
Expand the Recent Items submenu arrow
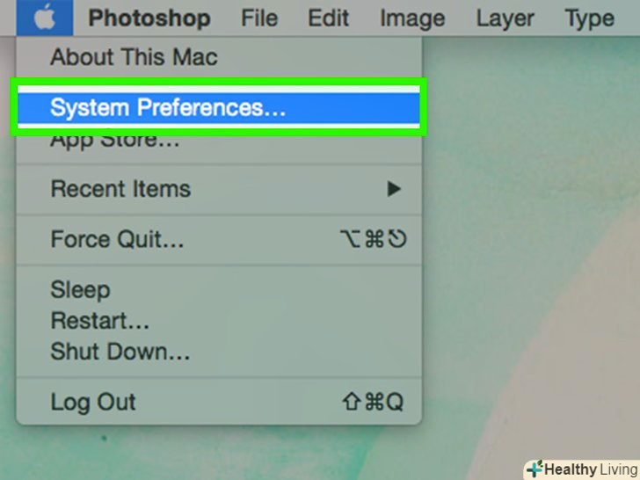[394, 188]
